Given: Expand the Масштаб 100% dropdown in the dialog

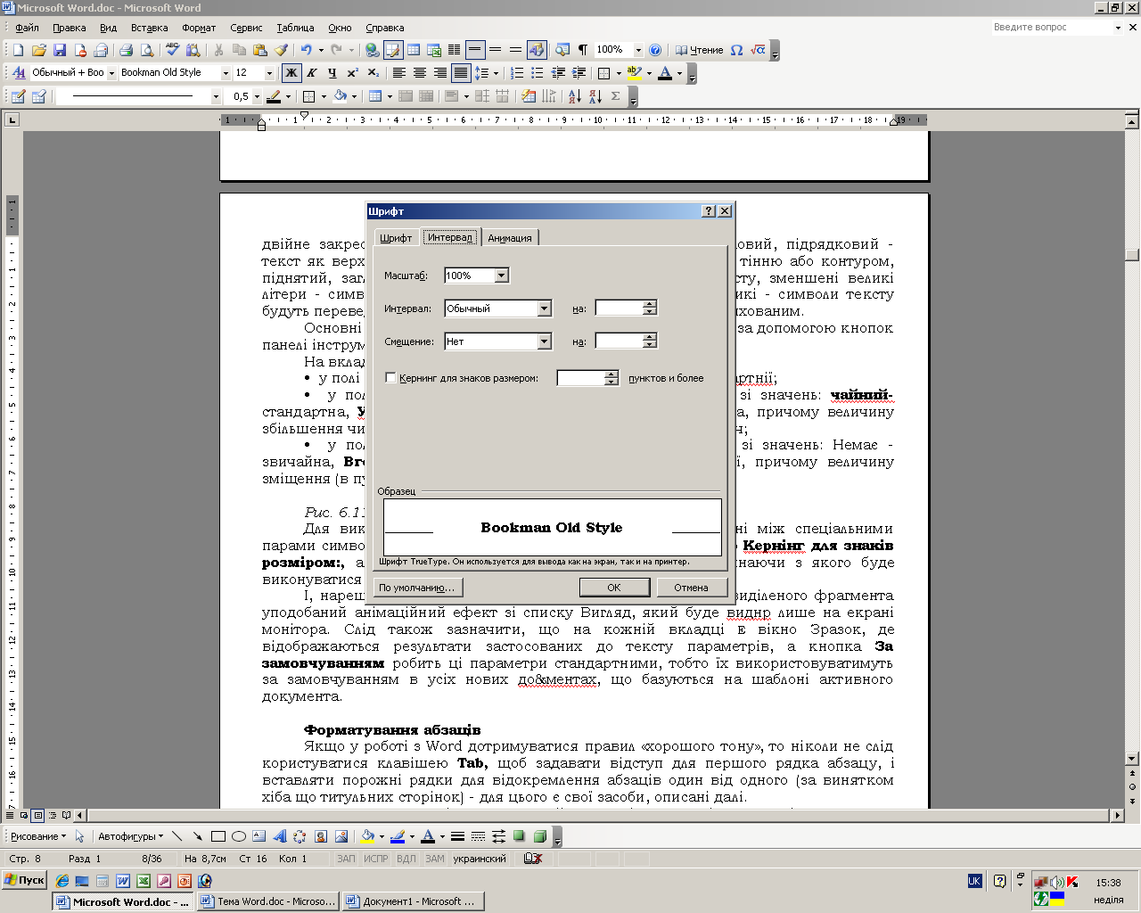Looking at the screenshot, I should [501, 276].
